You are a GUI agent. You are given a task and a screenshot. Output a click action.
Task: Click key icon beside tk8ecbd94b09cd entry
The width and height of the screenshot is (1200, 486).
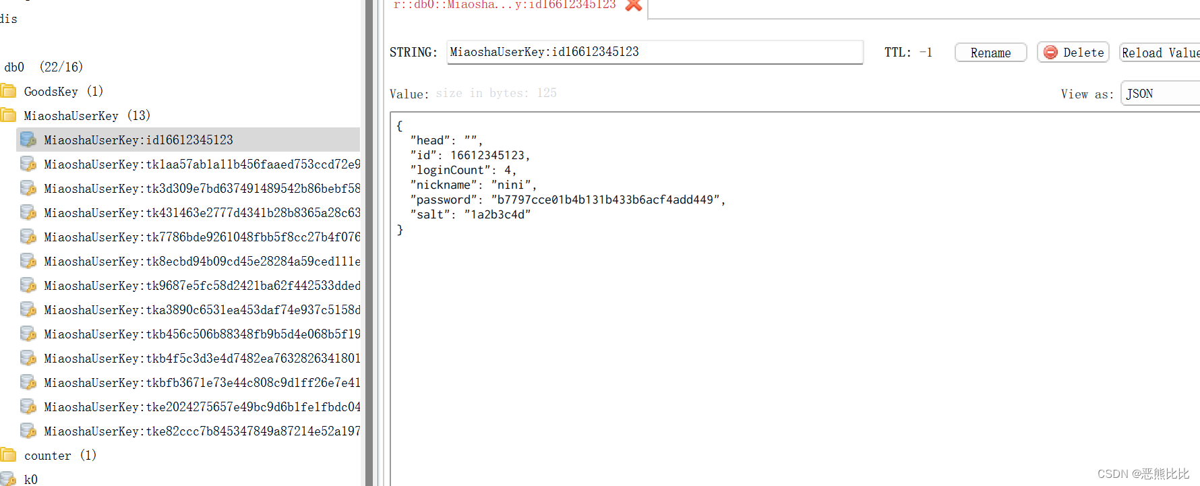tap(28, 261)
